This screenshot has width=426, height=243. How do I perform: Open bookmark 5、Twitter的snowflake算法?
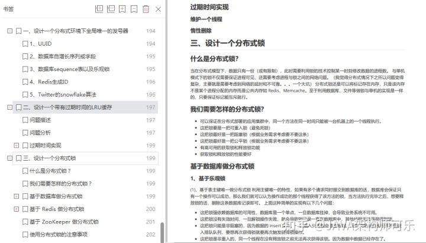(x=63, y=95)
